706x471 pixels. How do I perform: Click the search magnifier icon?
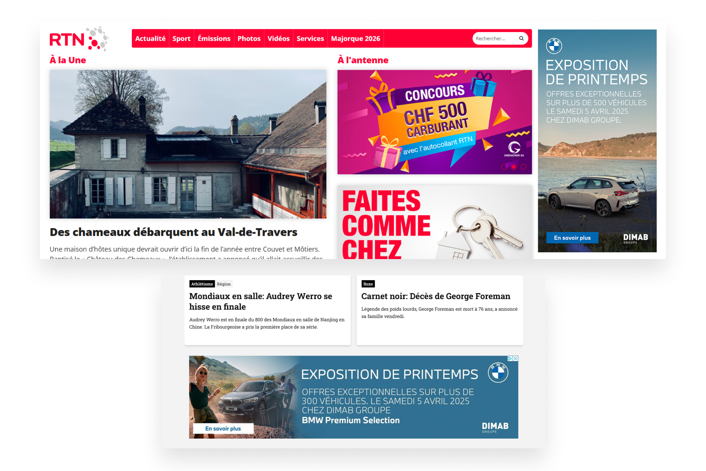(521, 39)
